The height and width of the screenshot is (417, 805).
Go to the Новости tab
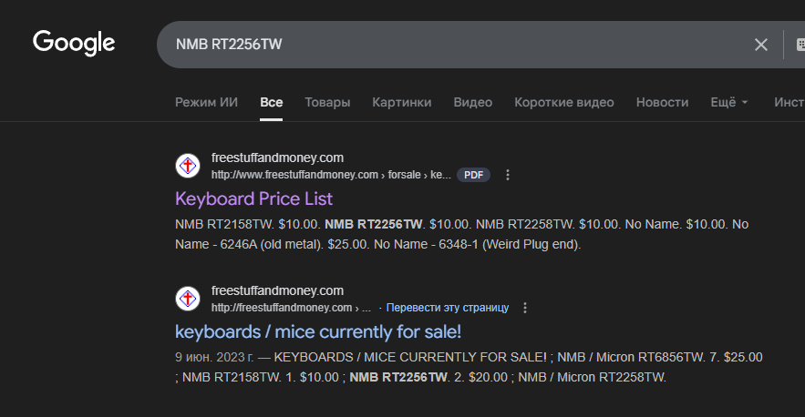pyautogui.click(x=662, y=102)
